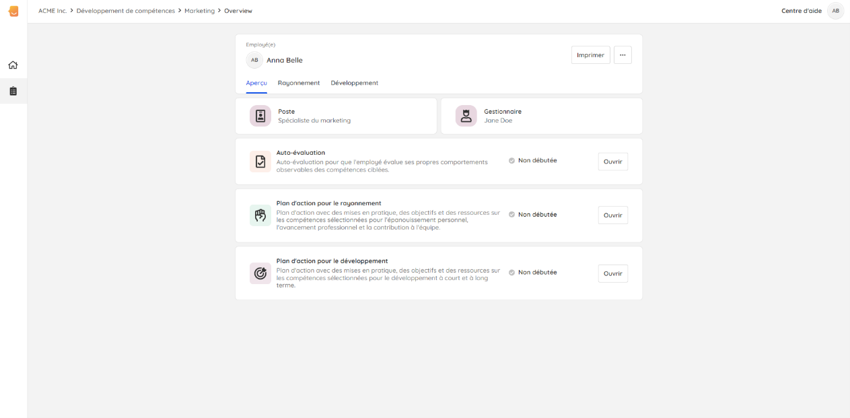
Task: Click the Poste label
Action: coord(287,112)
